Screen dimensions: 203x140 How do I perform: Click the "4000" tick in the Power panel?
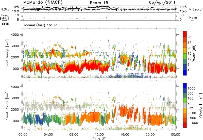click(x=15, y=35)
